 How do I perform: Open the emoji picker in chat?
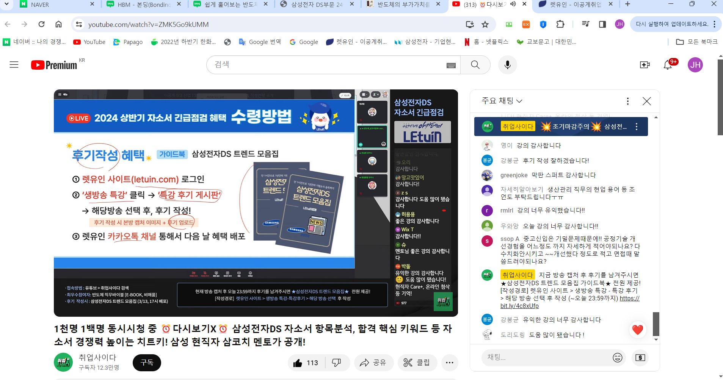(617, 357)
